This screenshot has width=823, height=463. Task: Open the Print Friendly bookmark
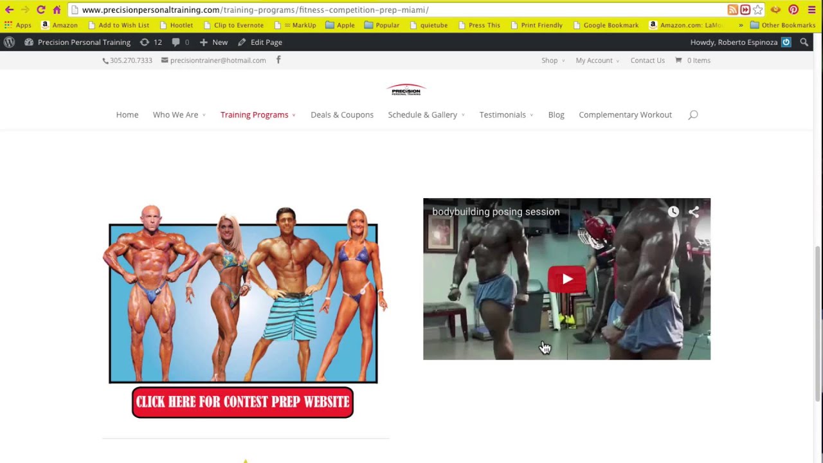coord(537,25)
